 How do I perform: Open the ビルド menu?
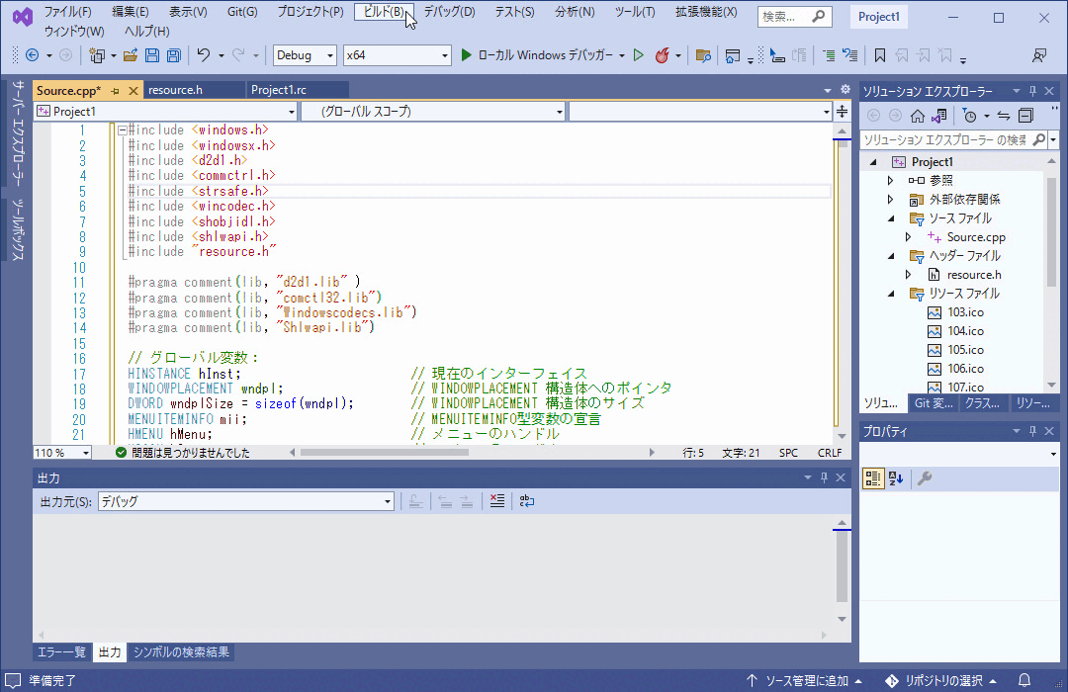[x=384, y=14]
